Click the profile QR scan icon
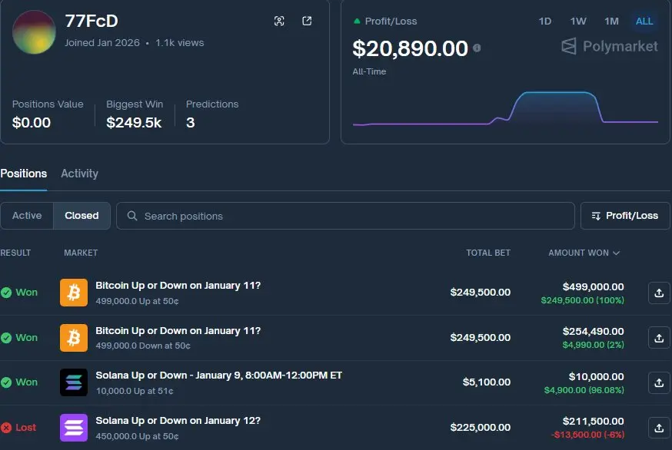 point(279,21)
